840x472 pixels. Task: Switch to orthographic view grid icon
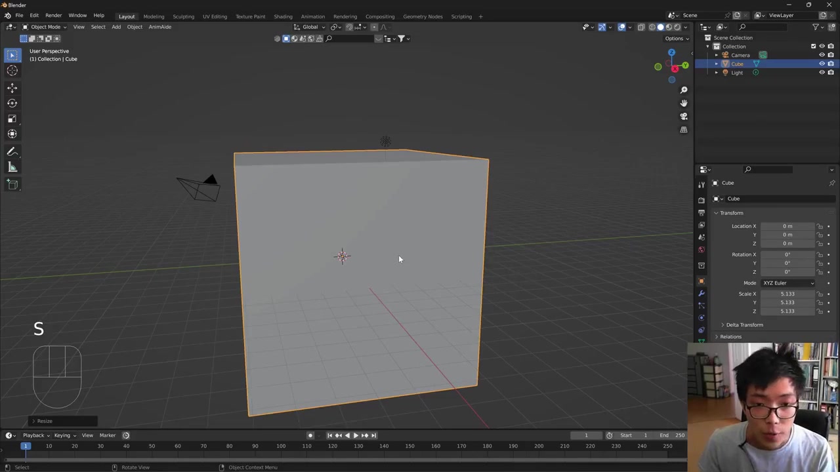[683, 130]
